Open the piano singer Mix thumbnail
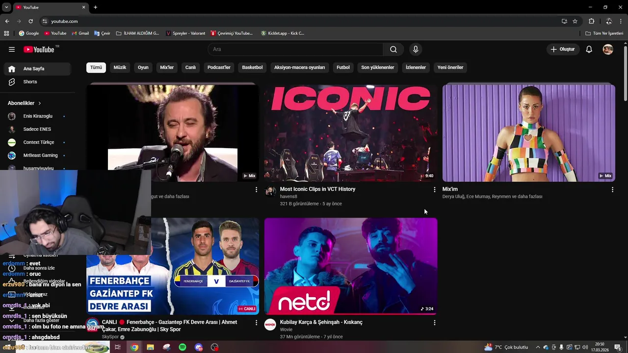Image resolution: width=628 pixels, height=353 pixels. (173, 133)
